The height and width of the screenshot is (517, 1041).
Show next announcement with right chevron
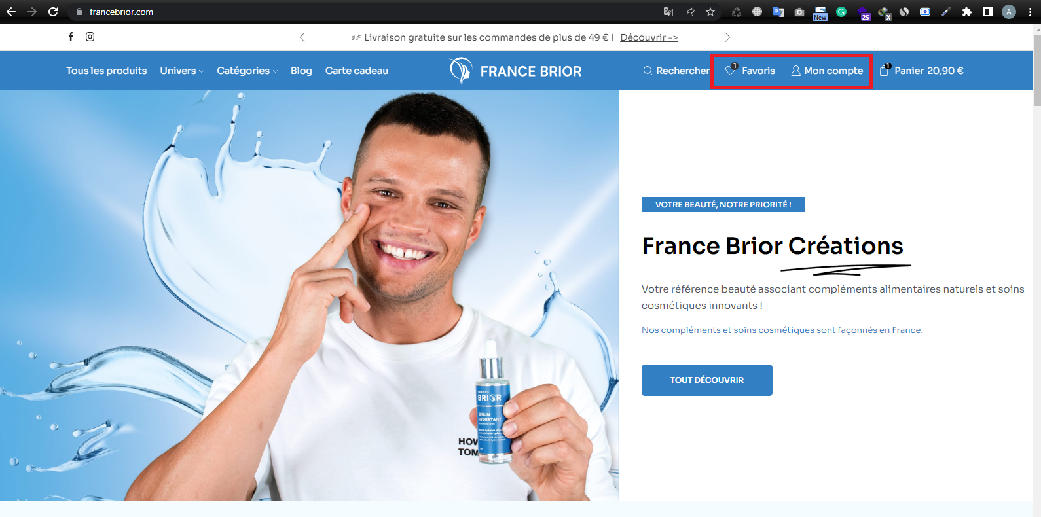coord(727,37)
